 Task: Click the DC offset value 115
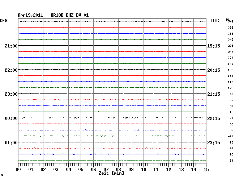click(231, 82)
